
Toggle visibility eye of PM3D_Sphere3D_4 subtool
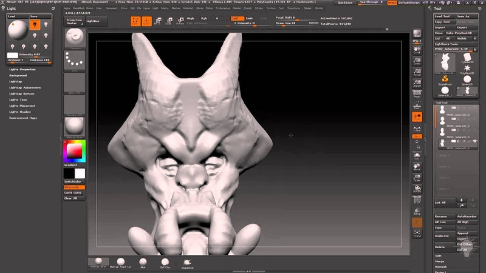475,141
